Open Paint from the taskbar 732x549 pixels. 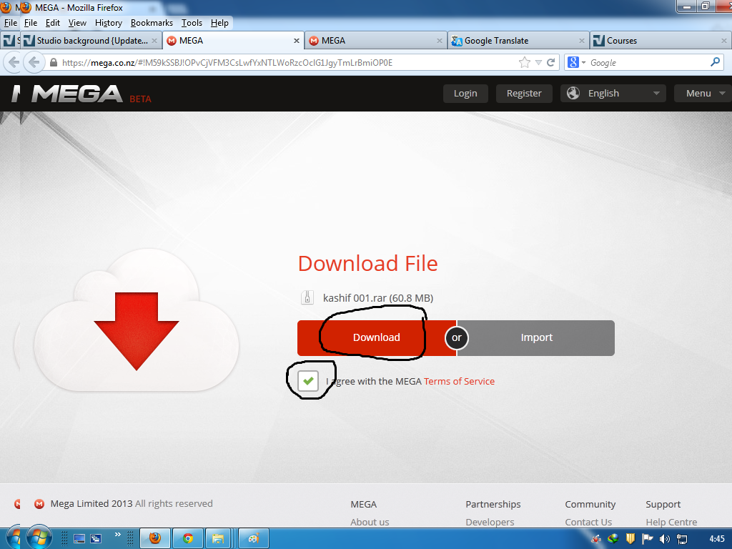pyautogui.click(x=254, y=539)
